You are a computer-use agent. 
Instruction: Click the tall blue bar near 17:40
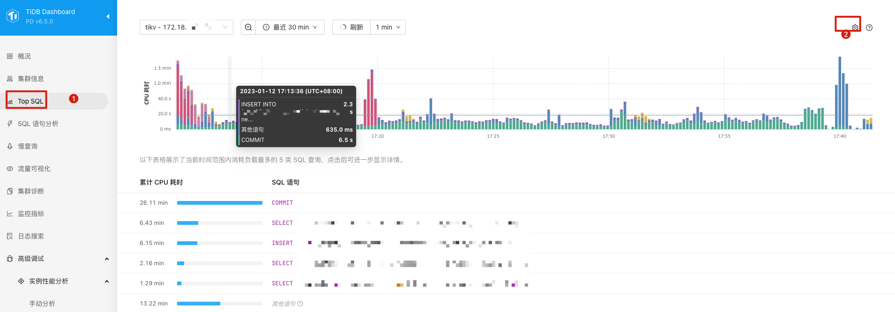tap(840, 94)
